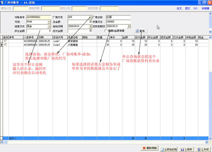The width and height of the screenshot is (212, 152).
Task: Click the 折让金额 input field
Action: [x=39, y=31]
